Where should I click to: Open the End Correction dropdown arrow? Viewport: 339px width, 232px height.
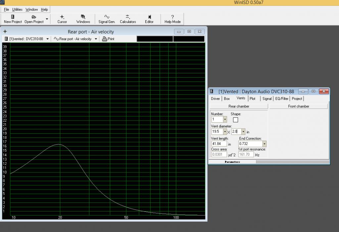coord(264,144)
